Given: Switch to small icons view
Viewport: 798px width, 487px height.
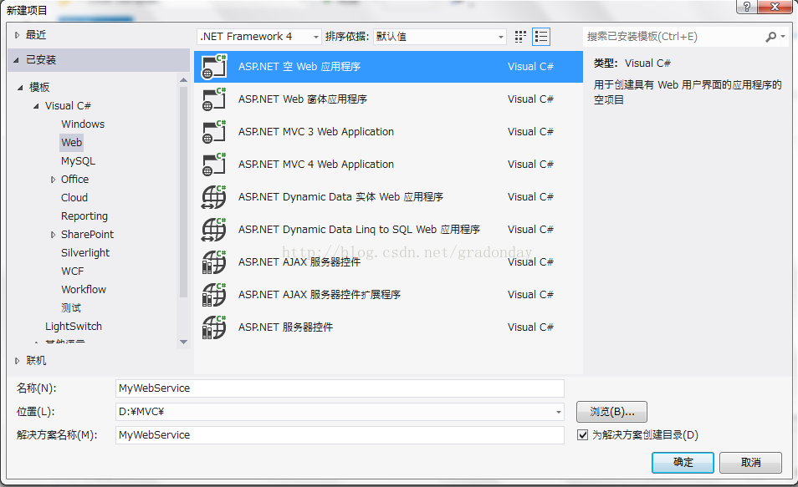Looking at the screenshot, I should (x=520, y=37).
